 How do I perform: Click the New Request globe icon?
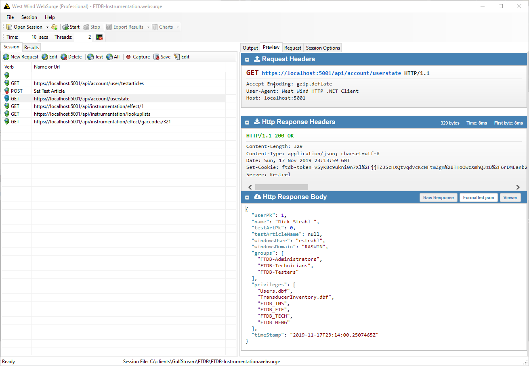tap(6, 57)
